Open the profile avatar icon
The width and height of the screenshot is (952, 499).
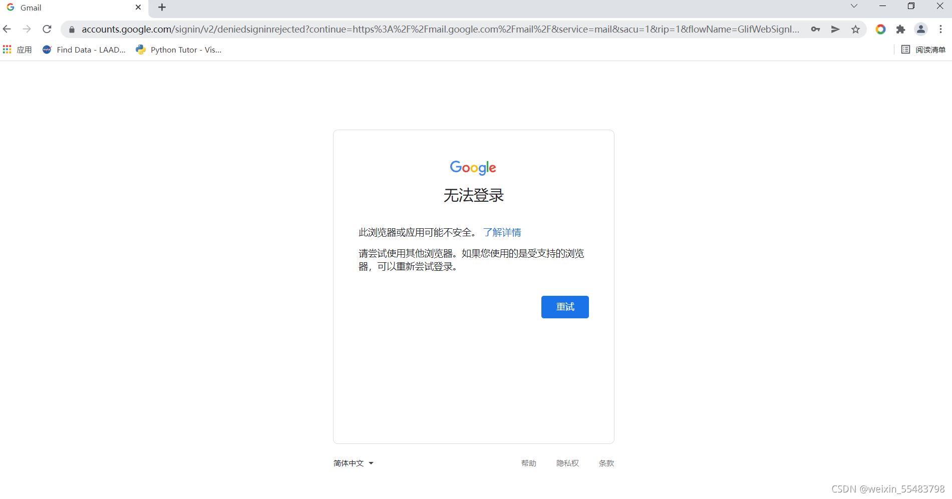tap(921, 29)
